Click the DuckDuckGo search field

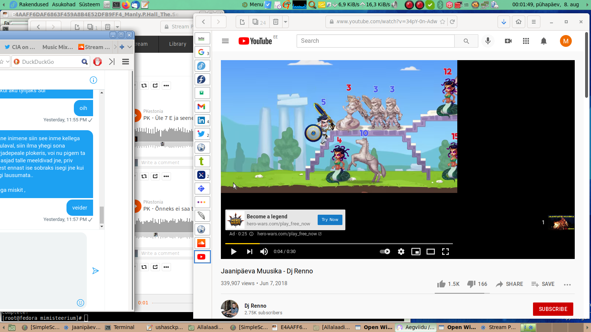point(50,62)
